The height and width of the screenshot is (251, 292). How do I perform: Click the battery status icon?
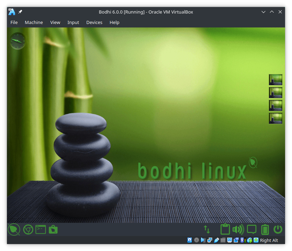(265, 229)
